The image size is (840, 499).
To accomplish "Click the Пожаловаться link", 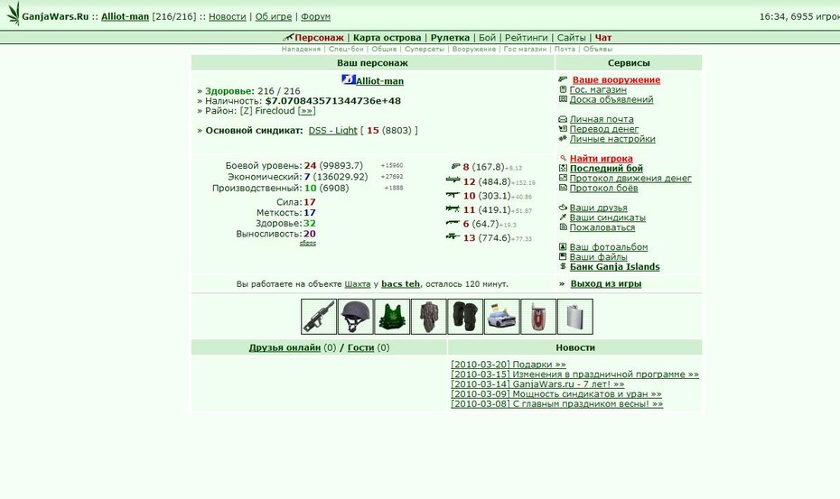I will click(x=602, y=227).
